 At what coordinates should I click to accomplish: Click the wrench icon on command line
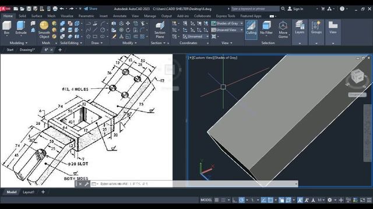tap(86, 184)
